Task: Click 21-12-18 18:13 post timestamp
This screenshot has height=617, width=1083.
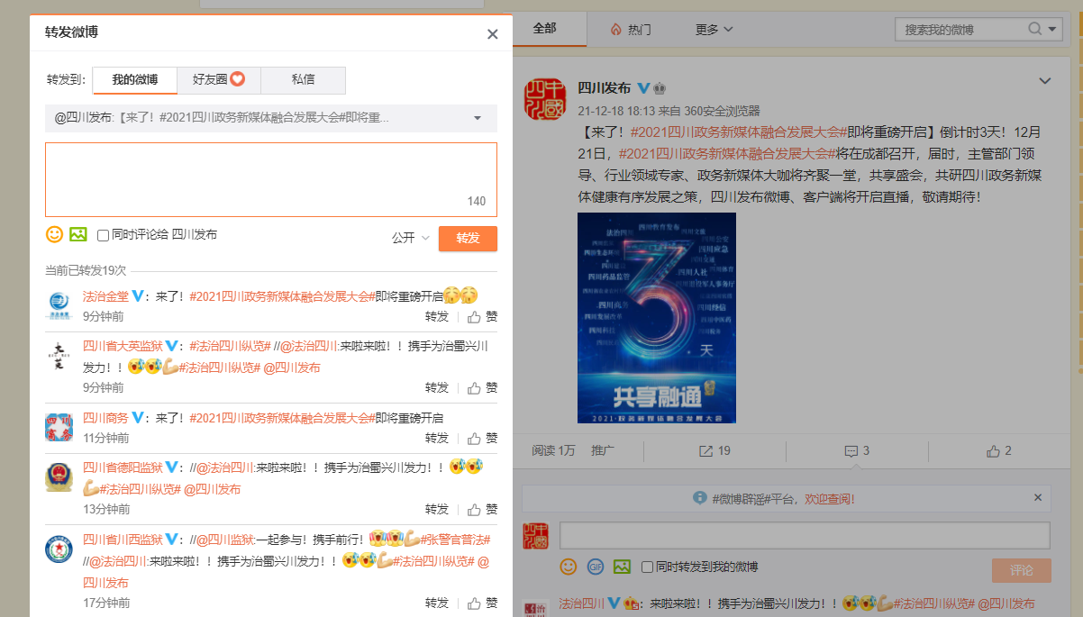Action: point(616,111)
